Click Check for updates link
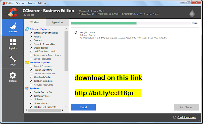This screenshot has height=124, width=203. (x=187, y=117)
